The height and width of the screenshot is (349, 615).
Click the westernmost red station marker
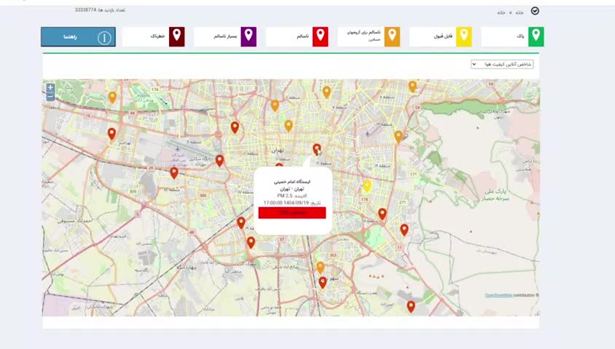[x=111, y=133]
